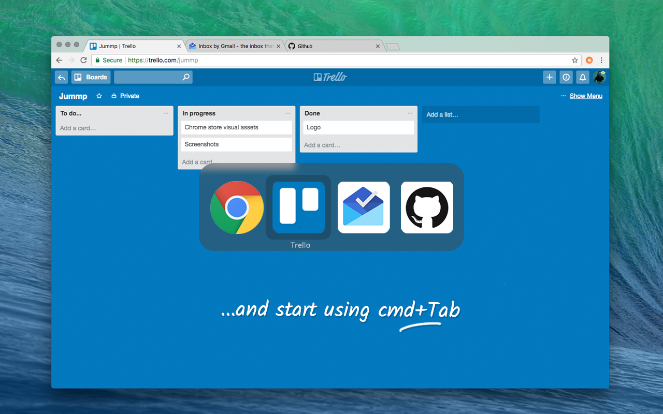Image resolution: width=663 pixels, height=414 pixels.
Task: Open the Chrome store visual assets card
Action: coord(236,127)
